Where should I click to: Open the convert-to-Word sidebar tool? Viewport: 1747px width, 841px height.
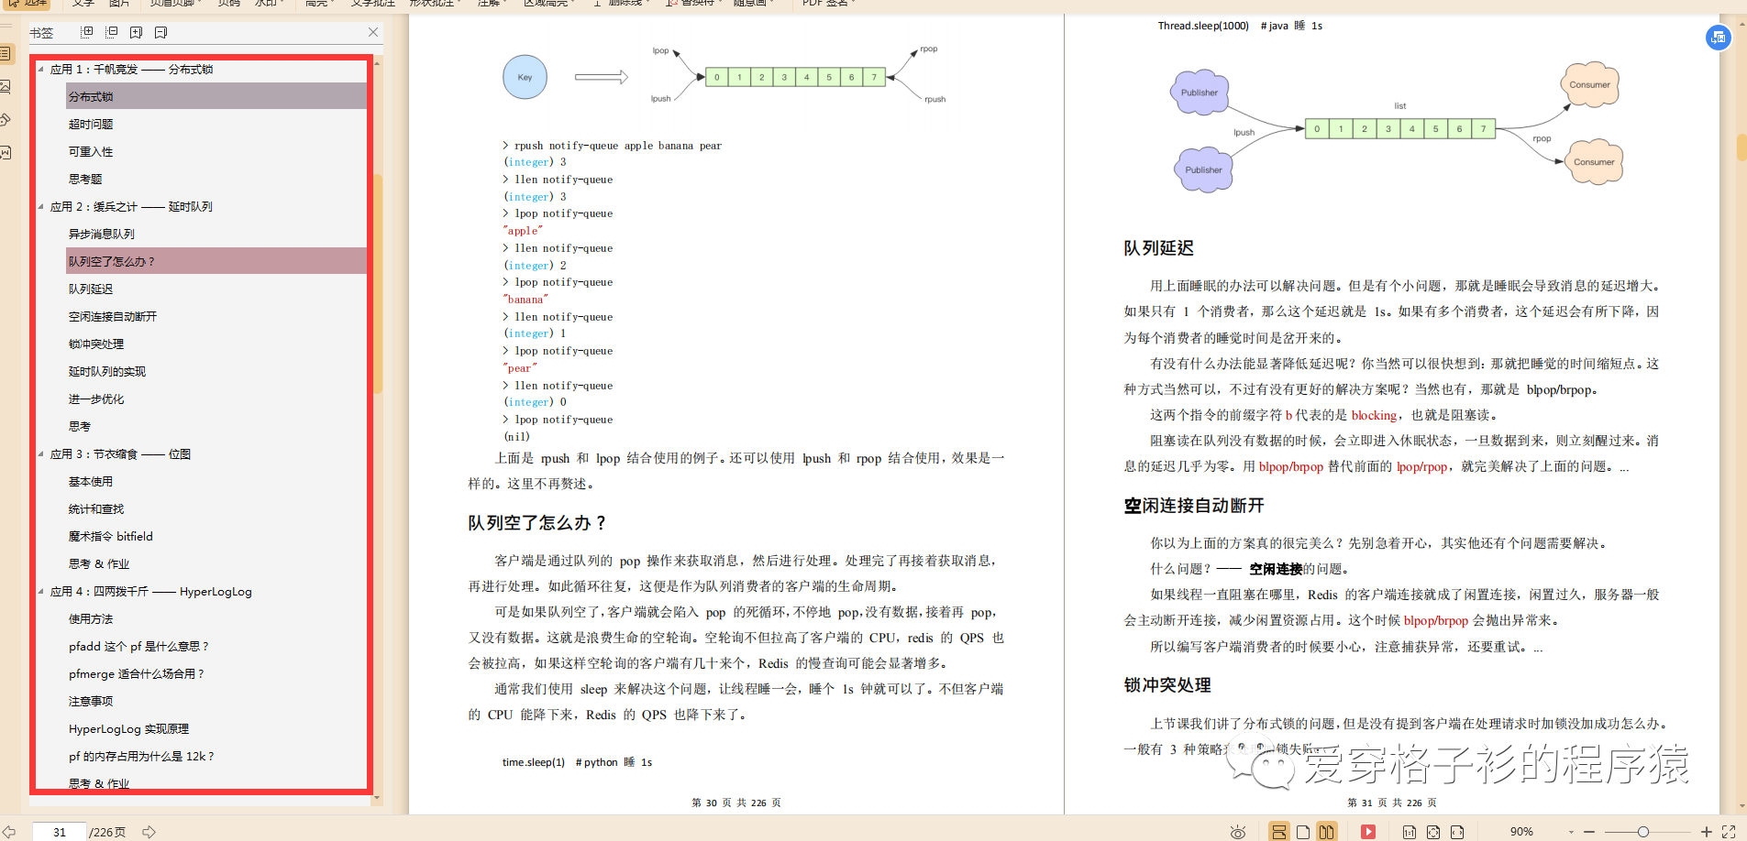pyautogui.click(x=6, y=152)
